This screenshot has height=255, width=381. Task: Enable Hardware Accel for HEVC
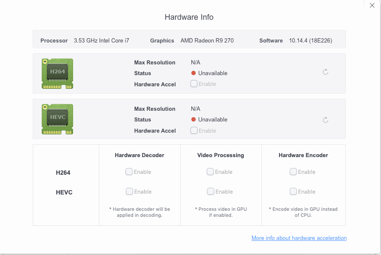pos(194,131)
